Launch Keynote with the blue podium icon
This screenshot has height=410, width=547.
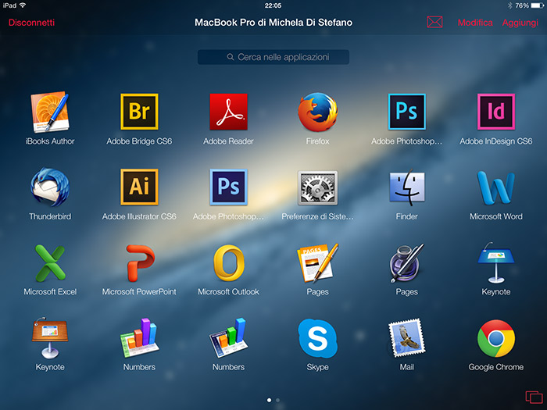(496, 262)
